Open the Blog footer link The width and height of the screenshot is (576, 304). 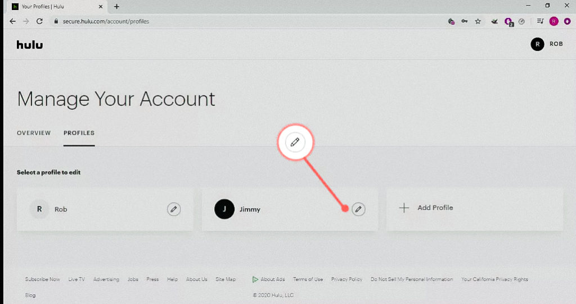(30, 295)
